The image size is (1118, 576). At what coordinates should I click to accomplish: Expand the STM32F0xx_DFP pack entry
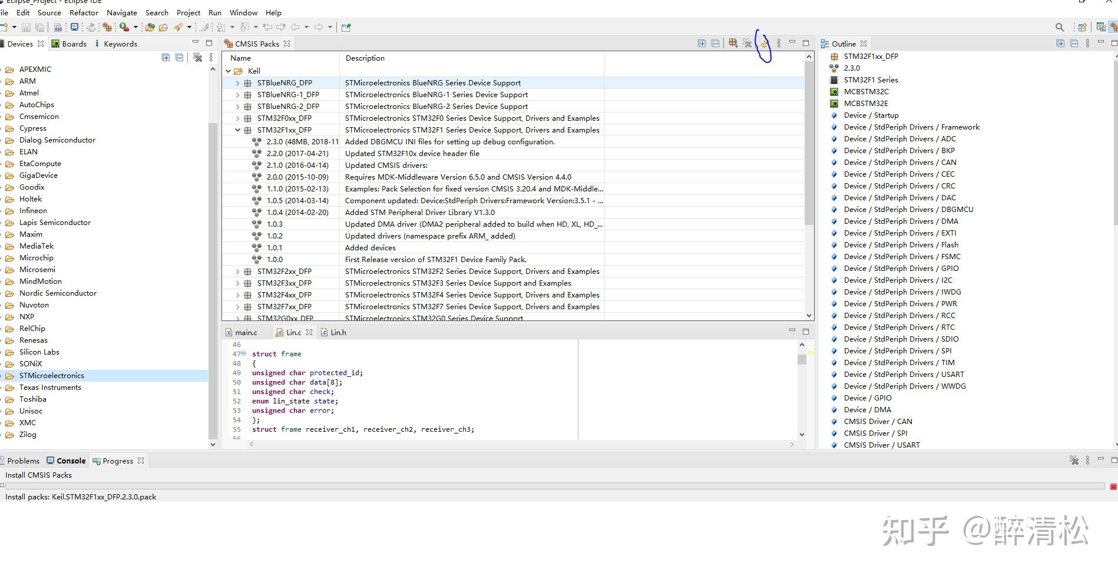tap(238, 118)
